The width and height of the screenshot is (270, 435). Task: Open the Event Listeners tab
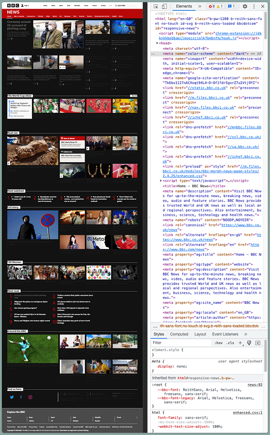(x=225, y=334)
